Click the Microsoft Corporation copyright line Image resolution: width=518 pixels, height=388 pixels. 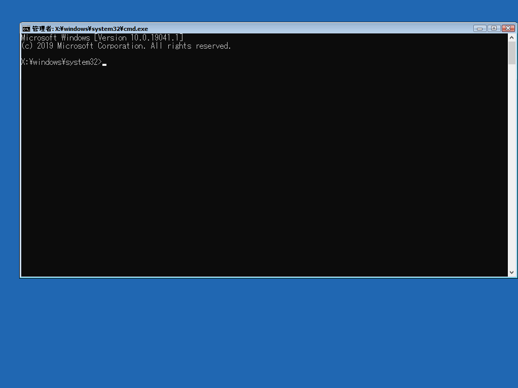(x=126, y=46)
